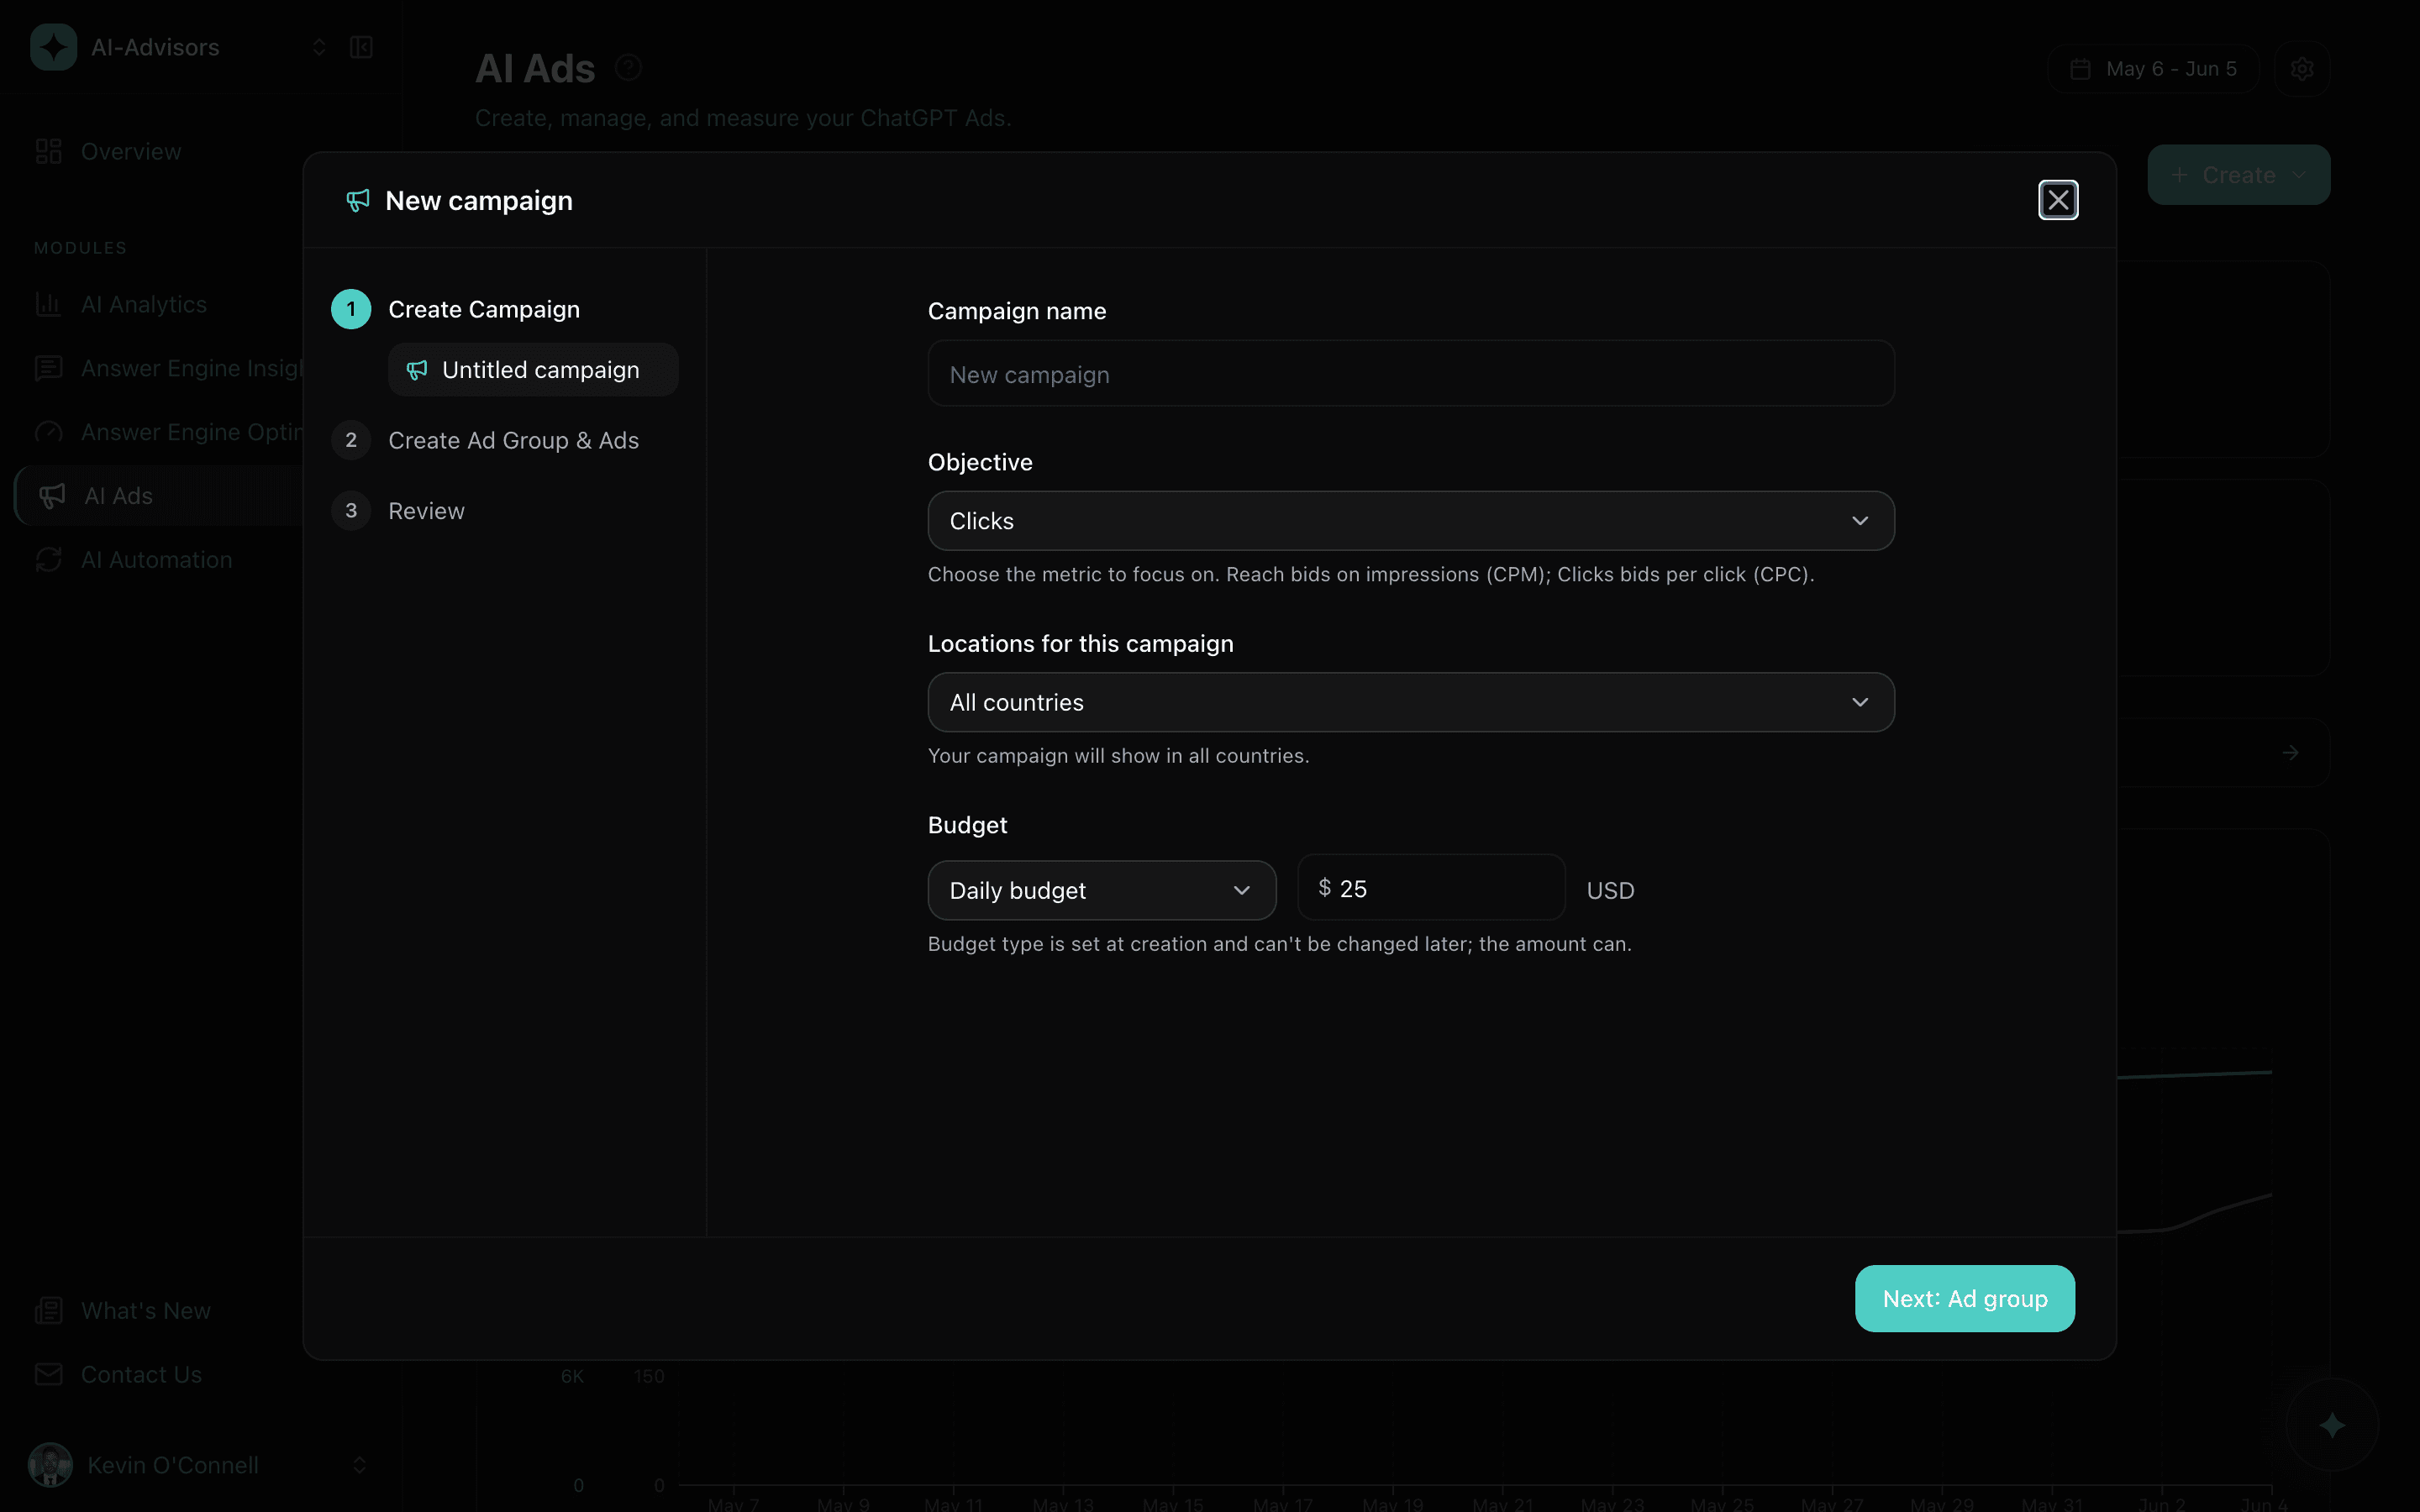Click Kevin O'Connell avatar picture

click(x=50, y=1465)
